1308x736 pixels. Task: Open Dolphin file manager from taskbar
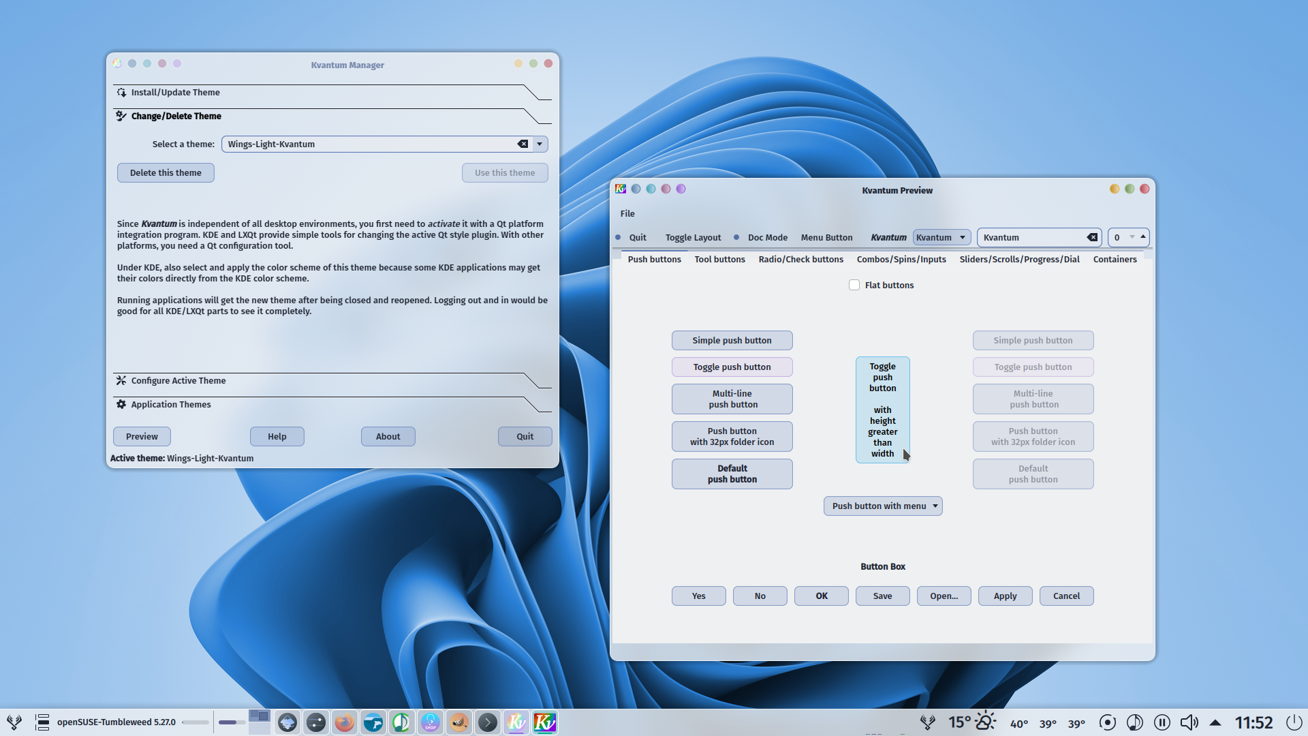pos(373,722)
